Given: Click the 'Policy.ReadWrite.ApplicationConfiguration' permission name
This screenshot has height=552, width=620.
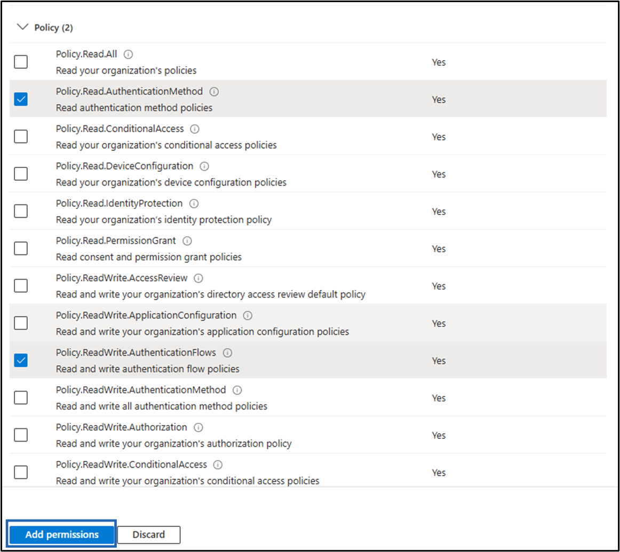Looking at the screenshot, I should click(x=146, y=315).
